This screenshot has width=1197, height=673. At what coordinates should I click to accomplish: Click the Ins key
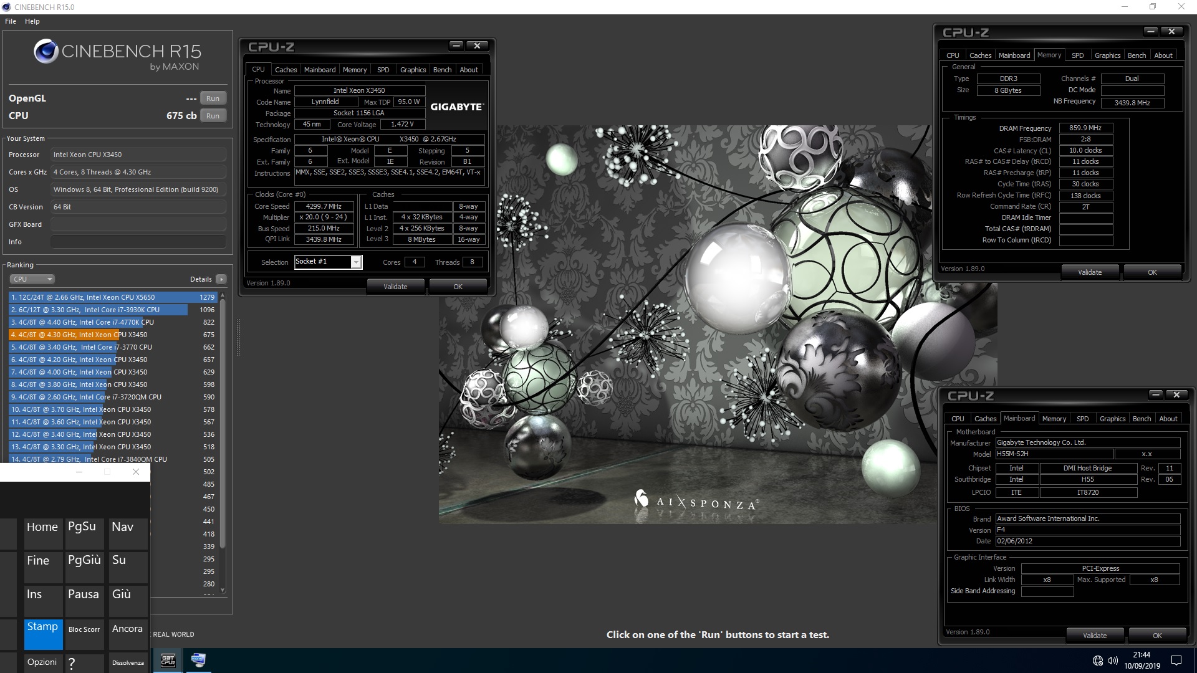[44, 601]
